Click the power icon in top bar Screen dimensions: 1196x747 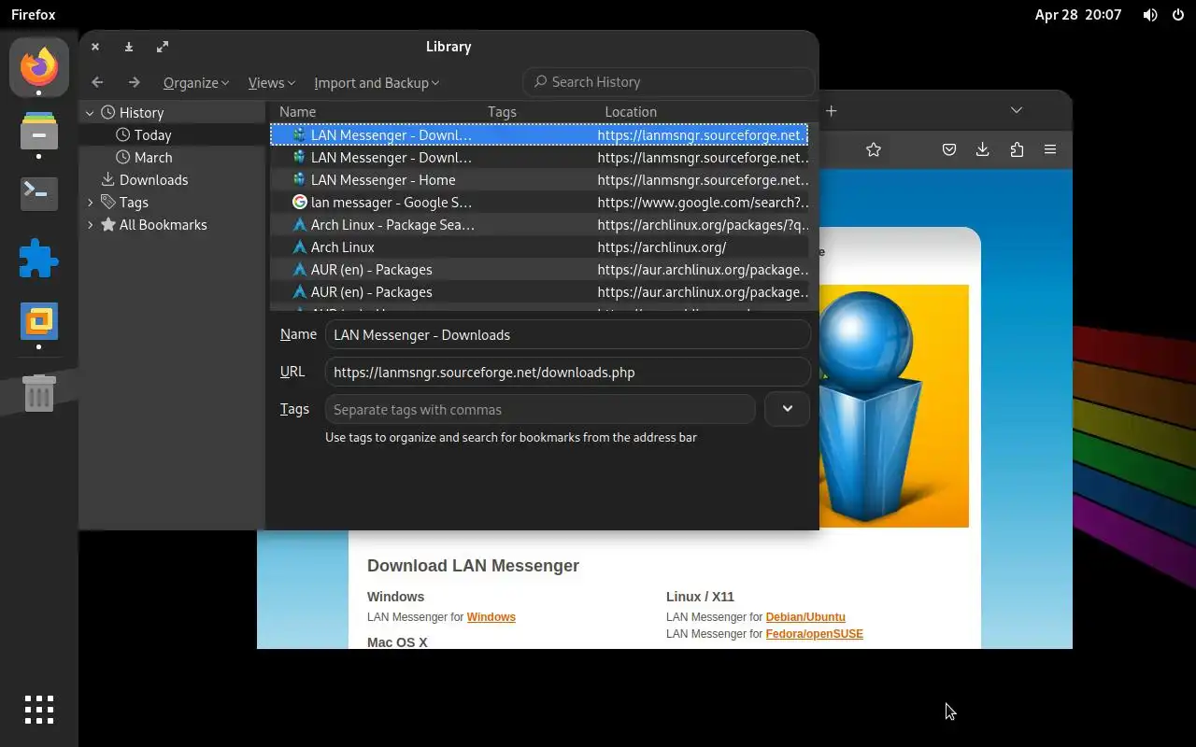click(1176, 15)
